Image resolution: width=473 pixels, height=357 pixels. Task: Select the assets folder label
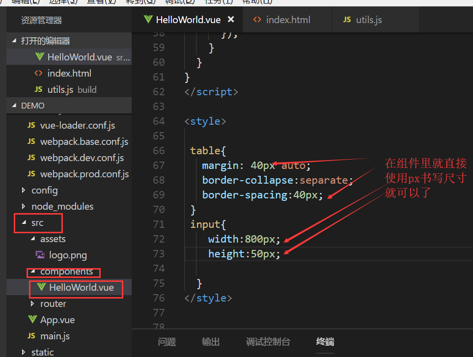pos(53,239)
